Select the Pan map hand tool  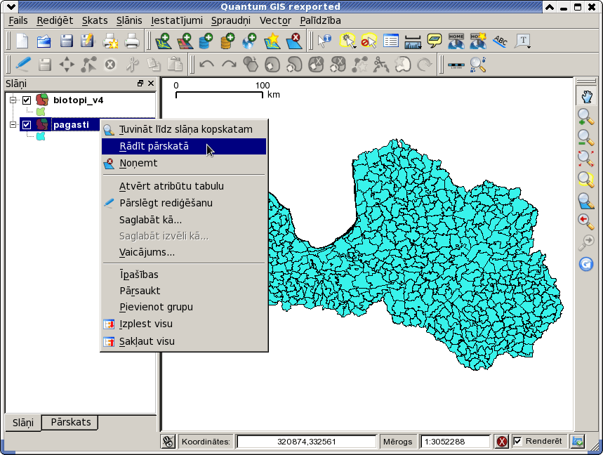pyautogui.click(x=586, y=95)
